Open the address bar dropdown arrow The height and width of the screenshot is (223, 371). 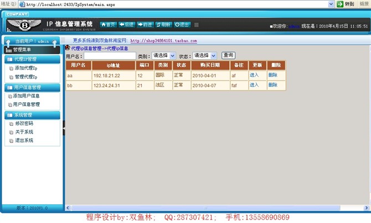[331, 4]
